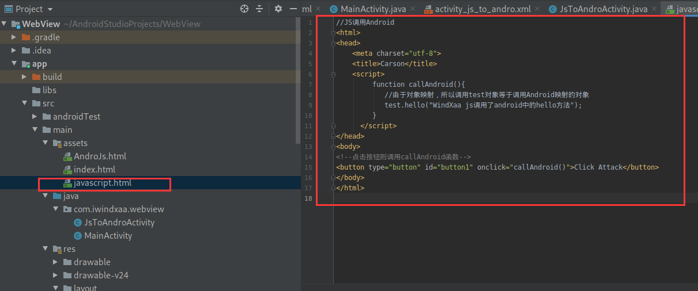The image size is (698, 291).
Task: Click the 点击按钮则调用callAndroid函数 HTML comment line
Action: coord(403,157)
